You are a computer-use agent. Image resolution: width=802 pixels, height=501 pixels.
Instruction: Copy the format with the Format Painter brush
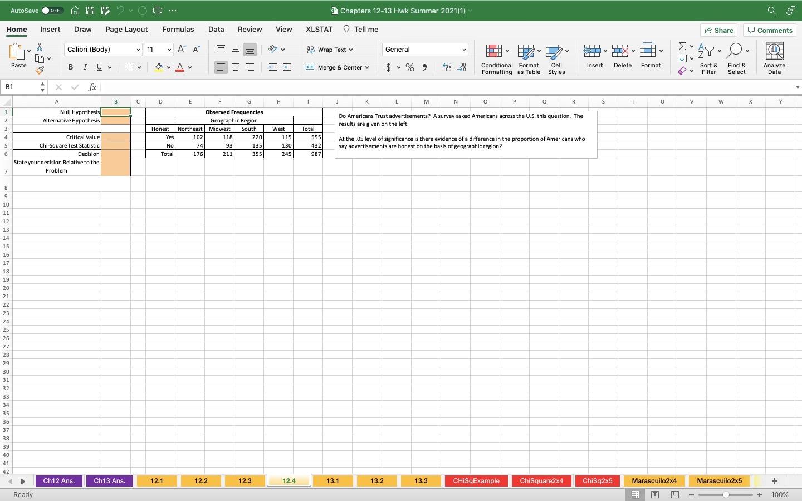click(40, 70)
